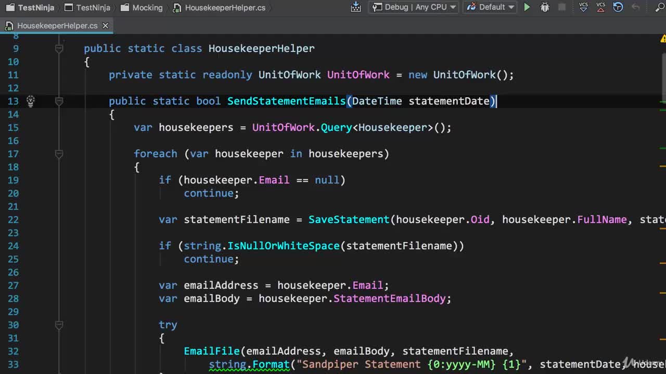Click the HousekeeperHelper class name
This screenshot has height=374, width=666.
click(262, 48)
